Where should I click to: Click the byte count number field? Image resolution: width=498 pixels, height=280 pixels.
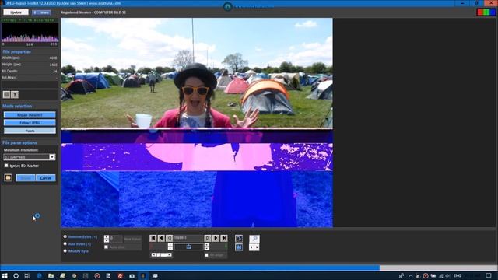(116, 239)
